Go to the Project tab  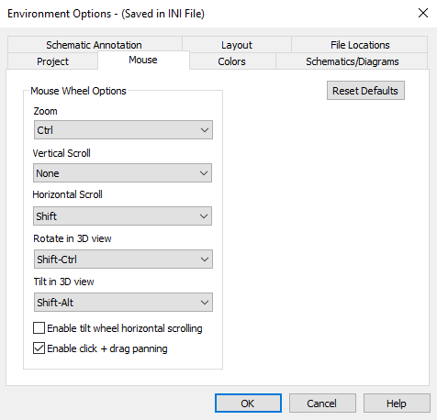click(52, 61)
